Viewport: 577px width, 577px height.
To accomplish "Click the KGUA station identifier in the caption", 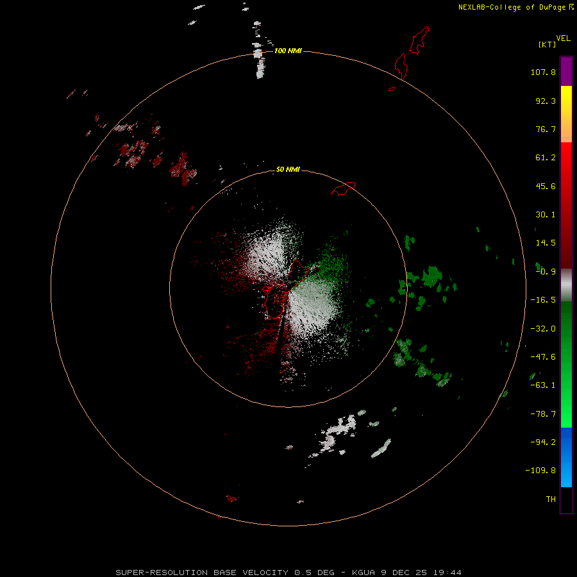I will (364, 573).
